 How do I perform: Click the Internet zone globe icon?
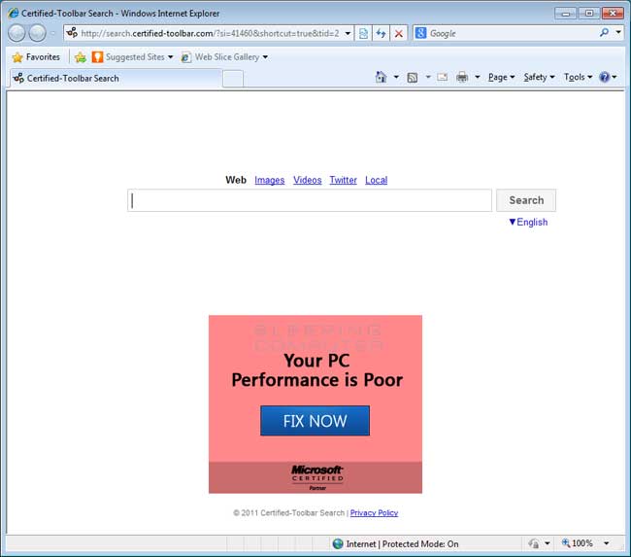point(338,543)
